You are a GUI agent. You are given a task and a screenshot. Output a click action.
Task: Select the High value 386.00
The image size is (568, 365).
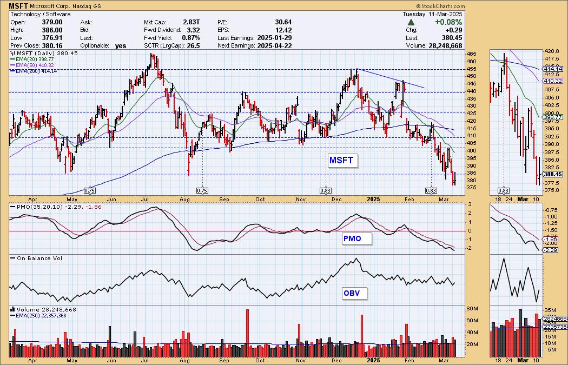click(x=51, y=30)
